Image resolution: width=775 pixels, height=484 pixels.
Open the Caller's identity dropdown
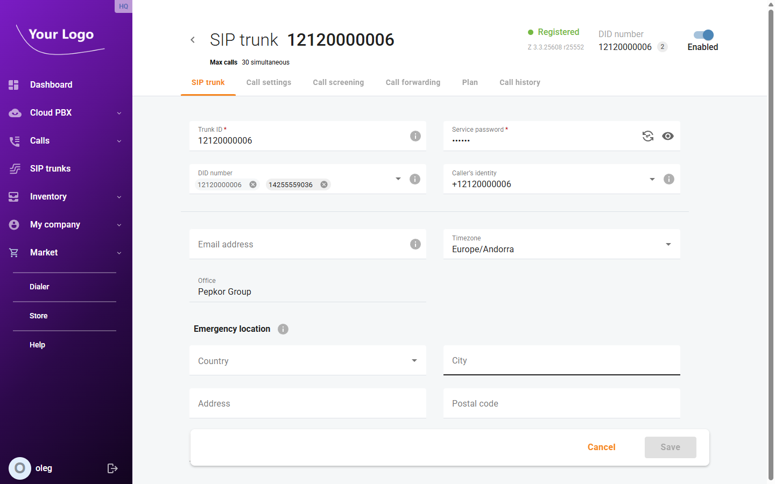652,179
